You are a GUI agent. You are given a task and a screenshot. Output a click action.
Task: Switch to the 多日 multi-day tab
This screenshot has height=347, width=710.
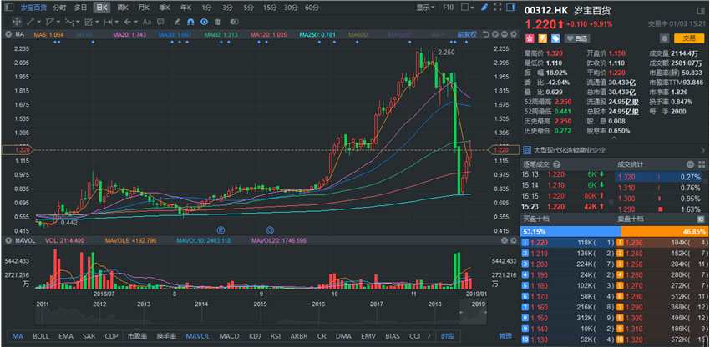tap(80, 8)
